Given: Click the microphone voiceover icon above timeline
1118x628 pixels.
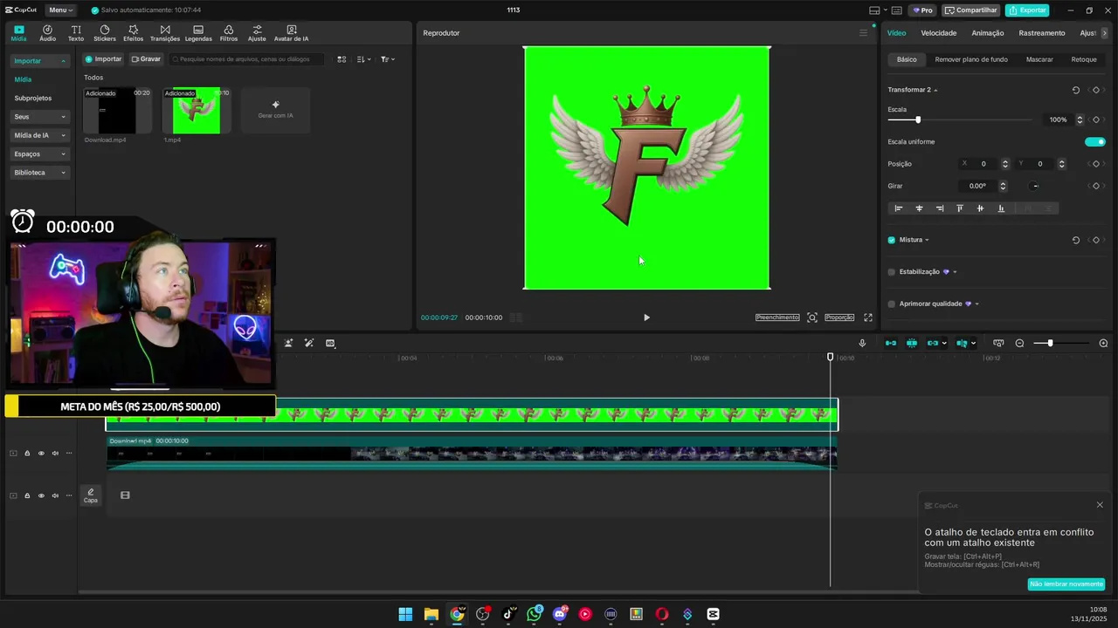Looking at the screenshot, I should pyautogui.click(x=862, y=343).
